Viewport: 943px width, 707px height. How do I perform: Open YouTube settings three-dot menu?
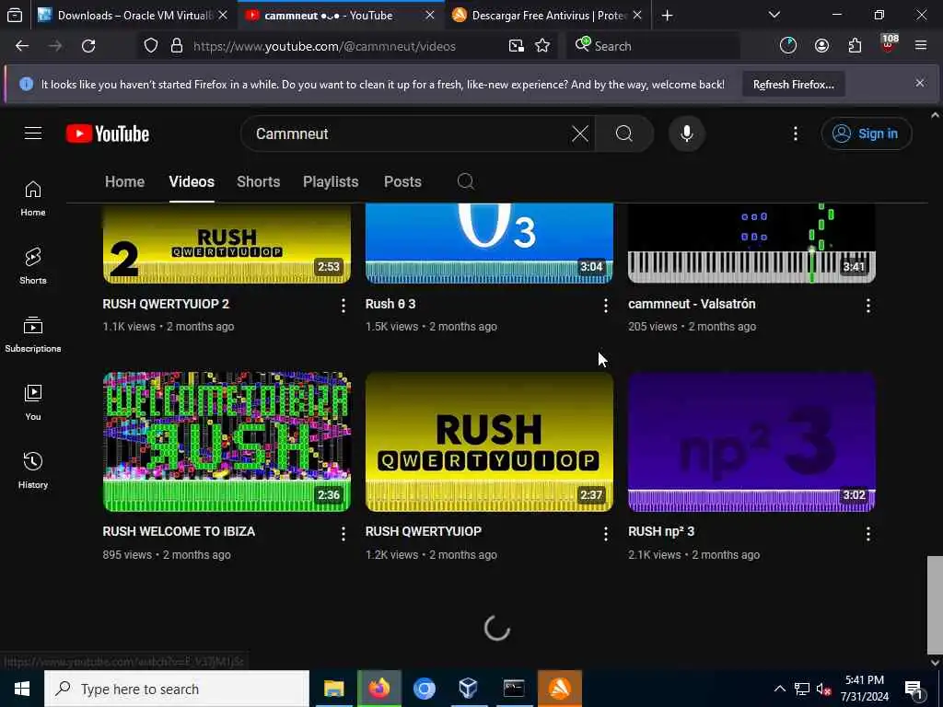pos(795,133)
